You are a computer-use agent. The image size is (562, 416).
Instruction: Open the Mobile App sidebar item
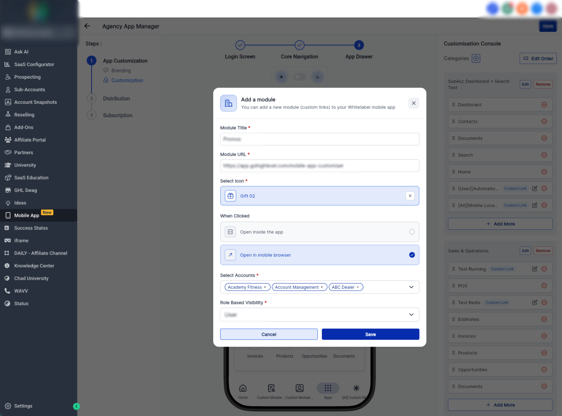tap(38, 215)
